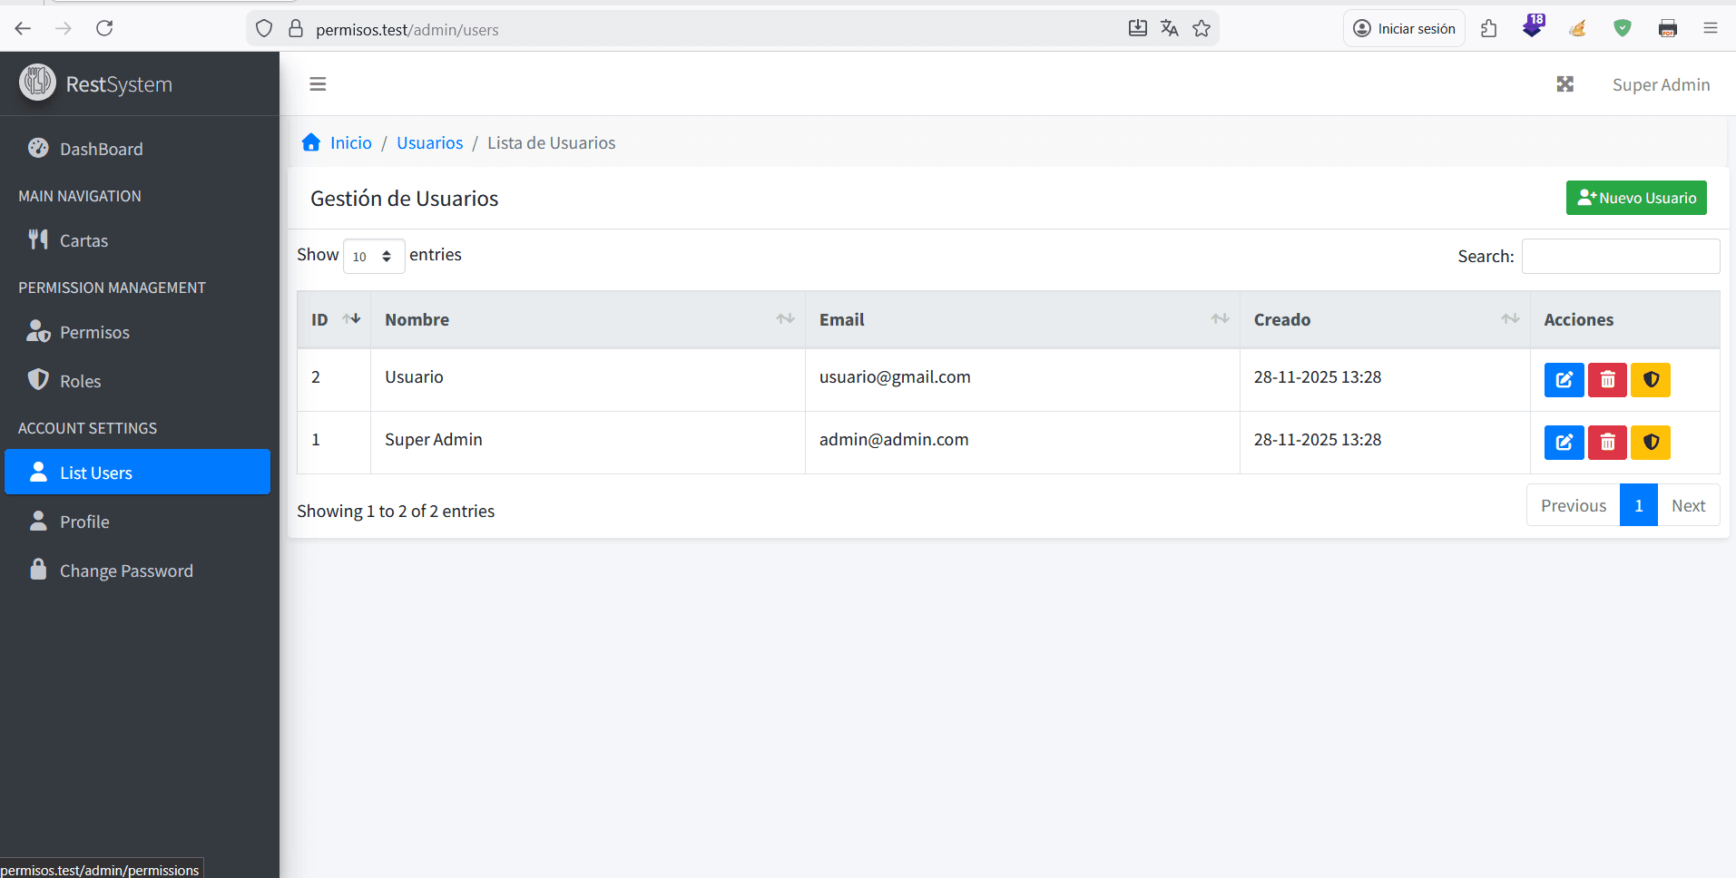
Task: Click the browser bookmark star icon
Action: (x=1201, y=29)
